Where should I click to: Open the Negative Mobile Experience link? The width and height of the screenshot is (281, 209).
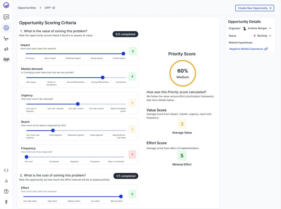[x=246, y=49]
